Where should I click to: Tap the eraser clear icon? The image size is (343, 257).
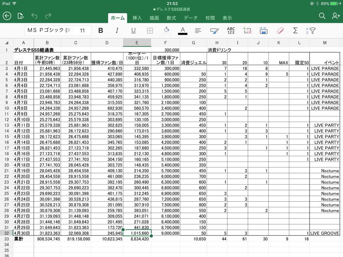point(280,30)
